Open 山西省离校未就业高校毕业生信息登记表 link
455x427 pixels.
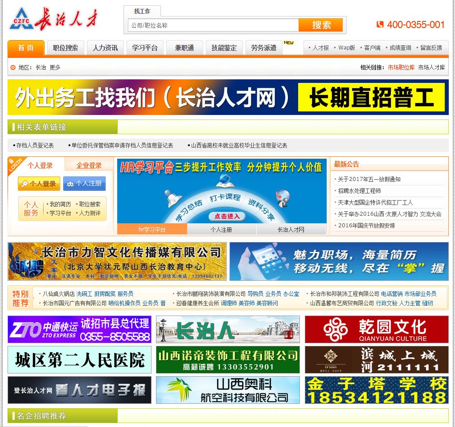(239, 145)
